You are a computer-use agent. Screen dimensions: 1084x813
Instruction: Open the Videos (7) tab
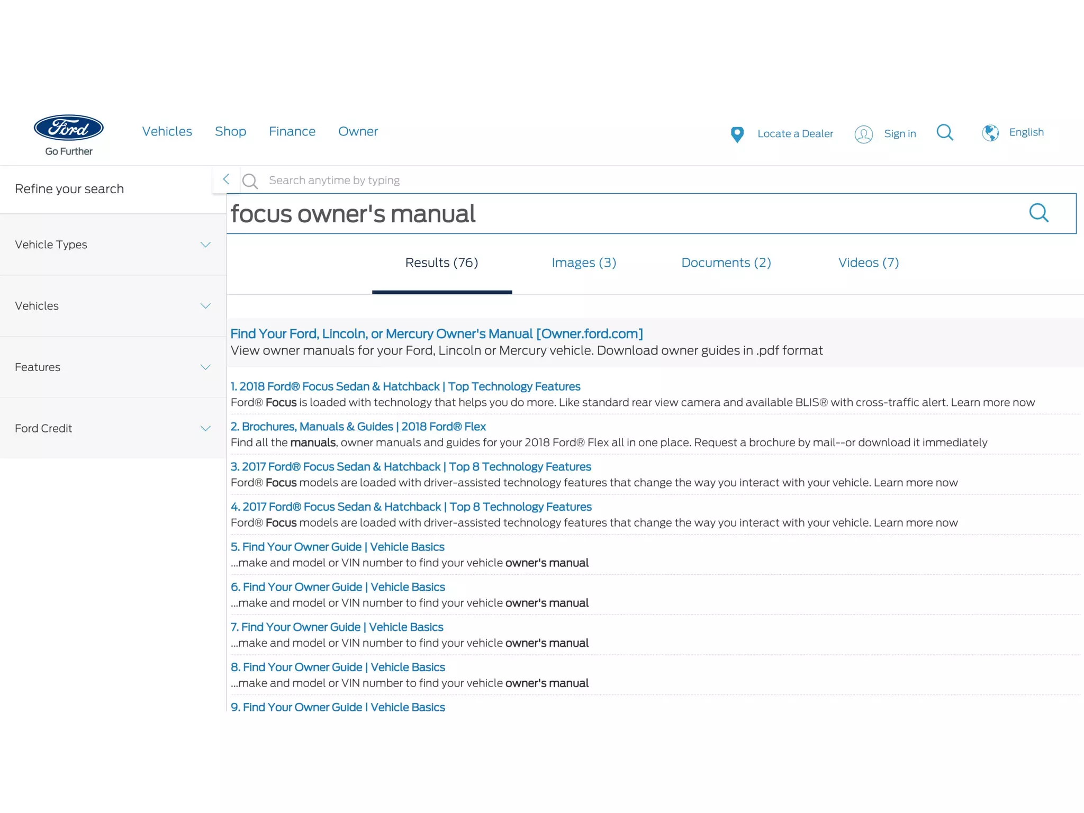pyautogui.click(x=868, y=263)
